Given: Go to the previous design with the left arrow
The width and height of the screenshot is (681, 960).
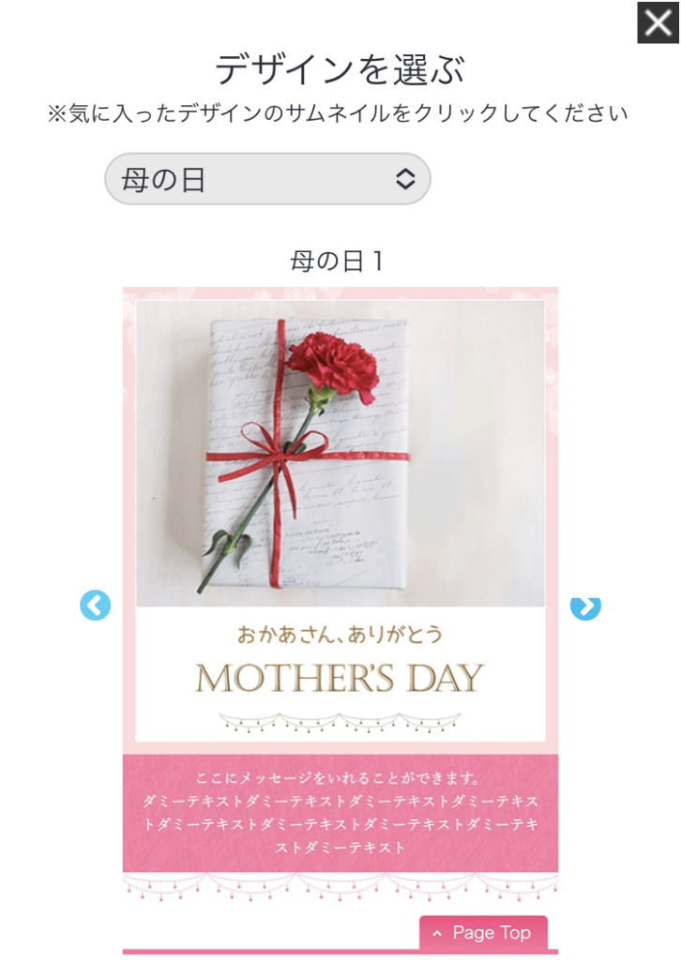Looking at the screenshot, I should pyautogui.click(x=96, y=606).
